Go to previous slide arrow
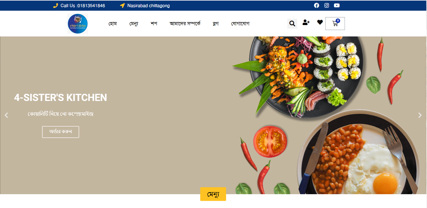 pos(6,115)
